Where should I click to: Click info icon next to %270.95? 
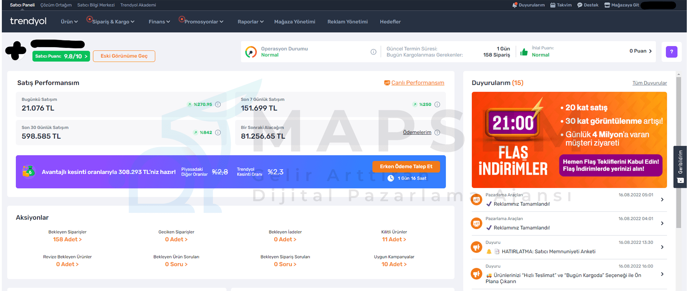tap(218, 104)
